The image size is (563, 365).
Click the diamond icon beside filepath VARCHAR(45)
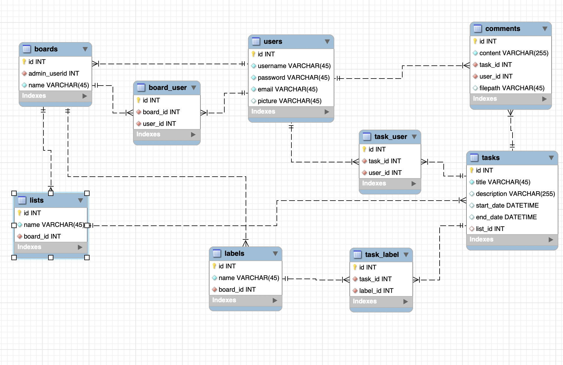pos(475,88)
